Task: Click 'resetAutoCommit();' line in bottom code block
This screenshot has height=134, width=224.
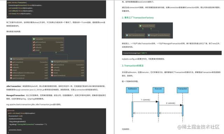Action: coord(15,119)
